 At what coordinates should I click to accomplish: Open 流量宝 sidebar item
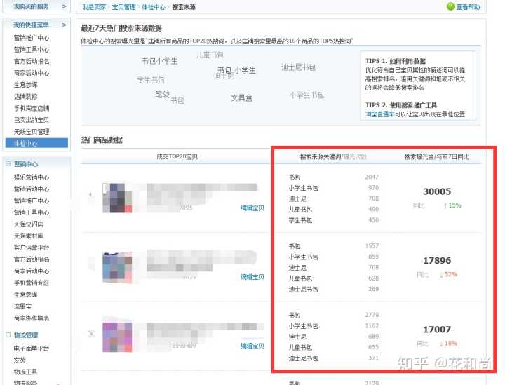click(22, 306)
